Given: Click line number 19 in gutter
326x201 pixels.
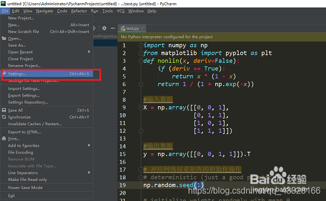Looking at the screenshot, I should [x=123, y=185].
